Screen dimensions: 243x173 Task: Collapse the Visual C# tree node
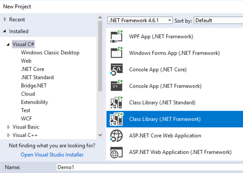click(8, 44)
